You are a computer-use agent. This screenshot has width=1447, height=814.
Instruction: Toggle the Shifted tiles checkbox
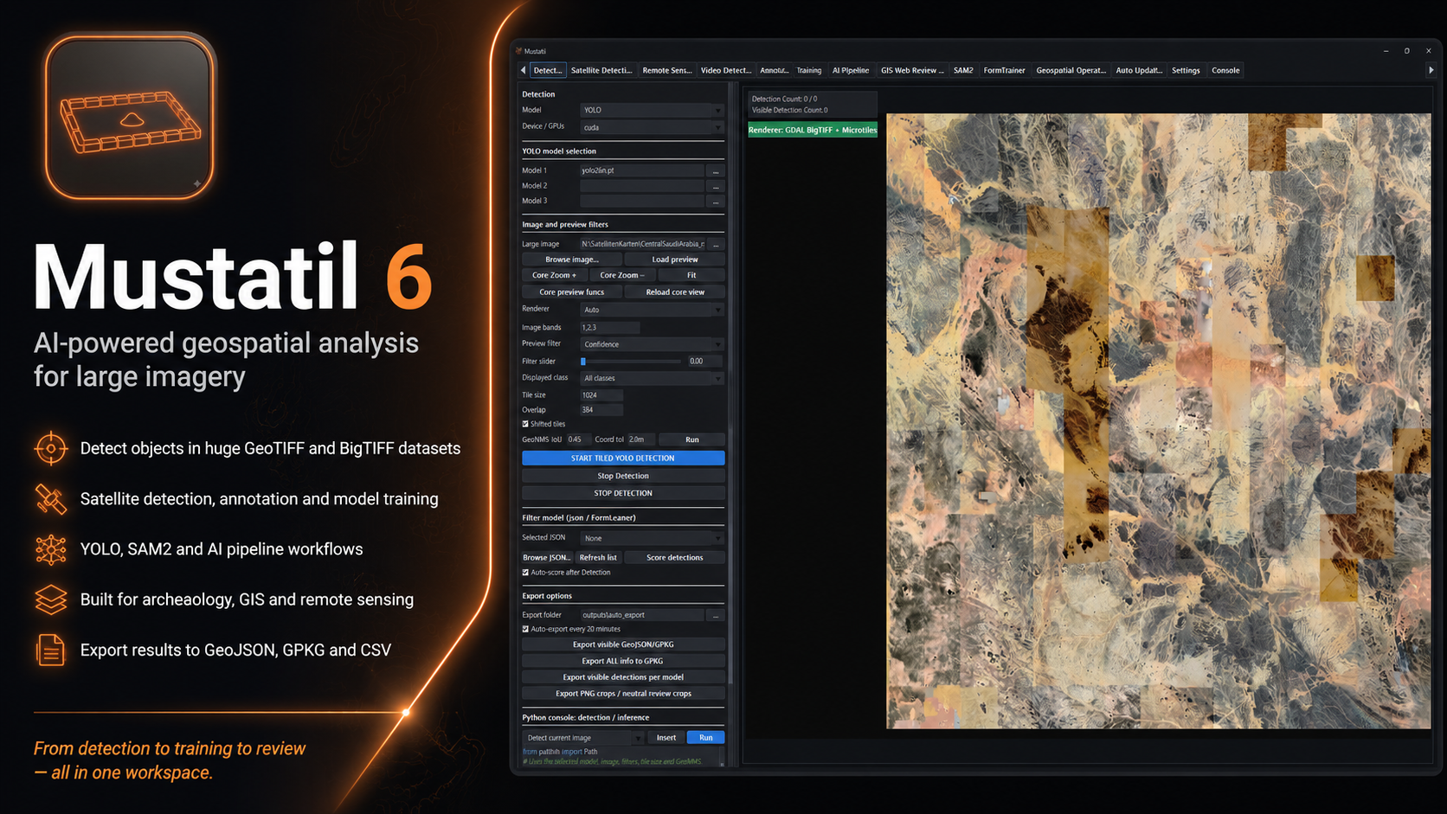pyautogui.click(x=525, y=424)
